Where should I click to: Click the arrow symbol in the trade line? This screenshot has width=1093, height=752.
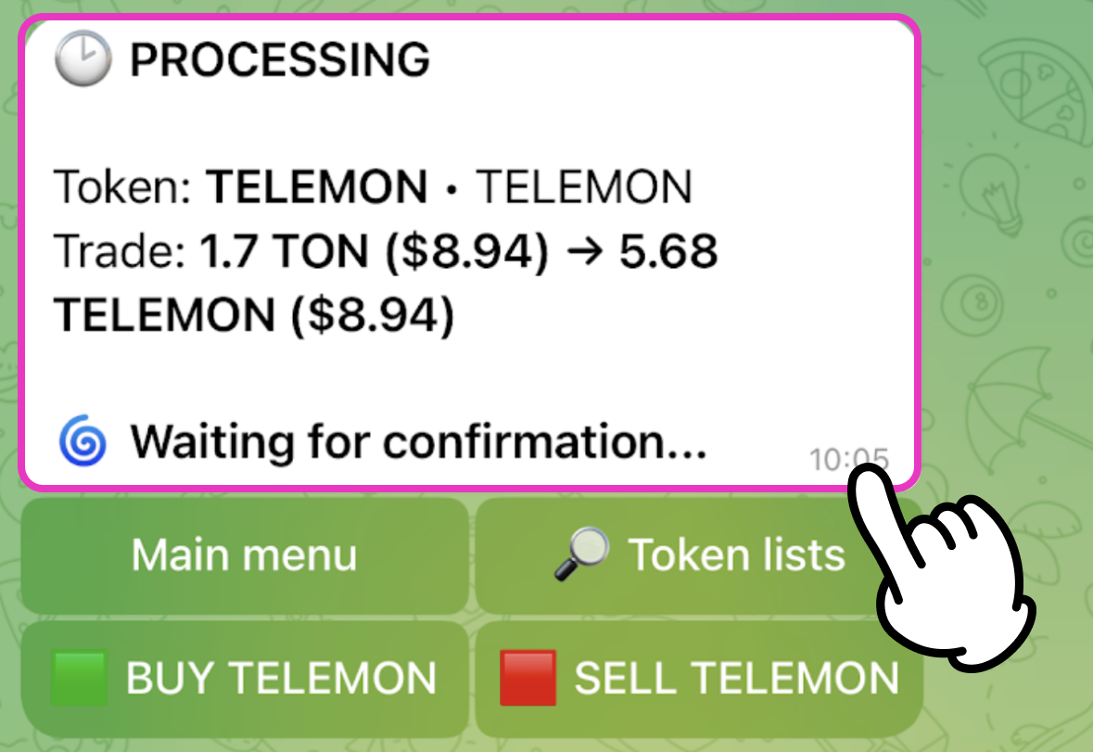(584, 251)
